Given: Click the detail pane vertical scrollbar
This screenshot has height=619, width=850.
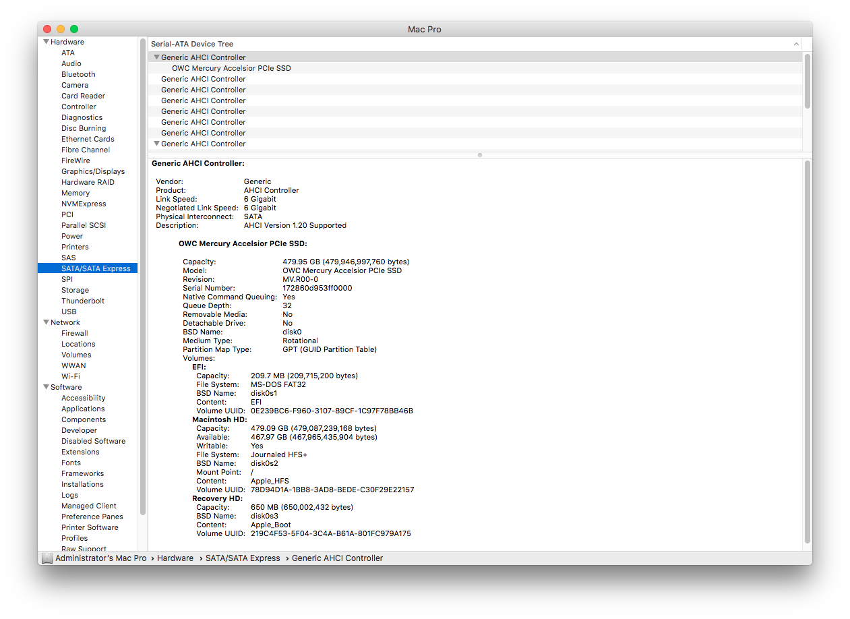Looking at the screenshot, I should coord(808,351).
